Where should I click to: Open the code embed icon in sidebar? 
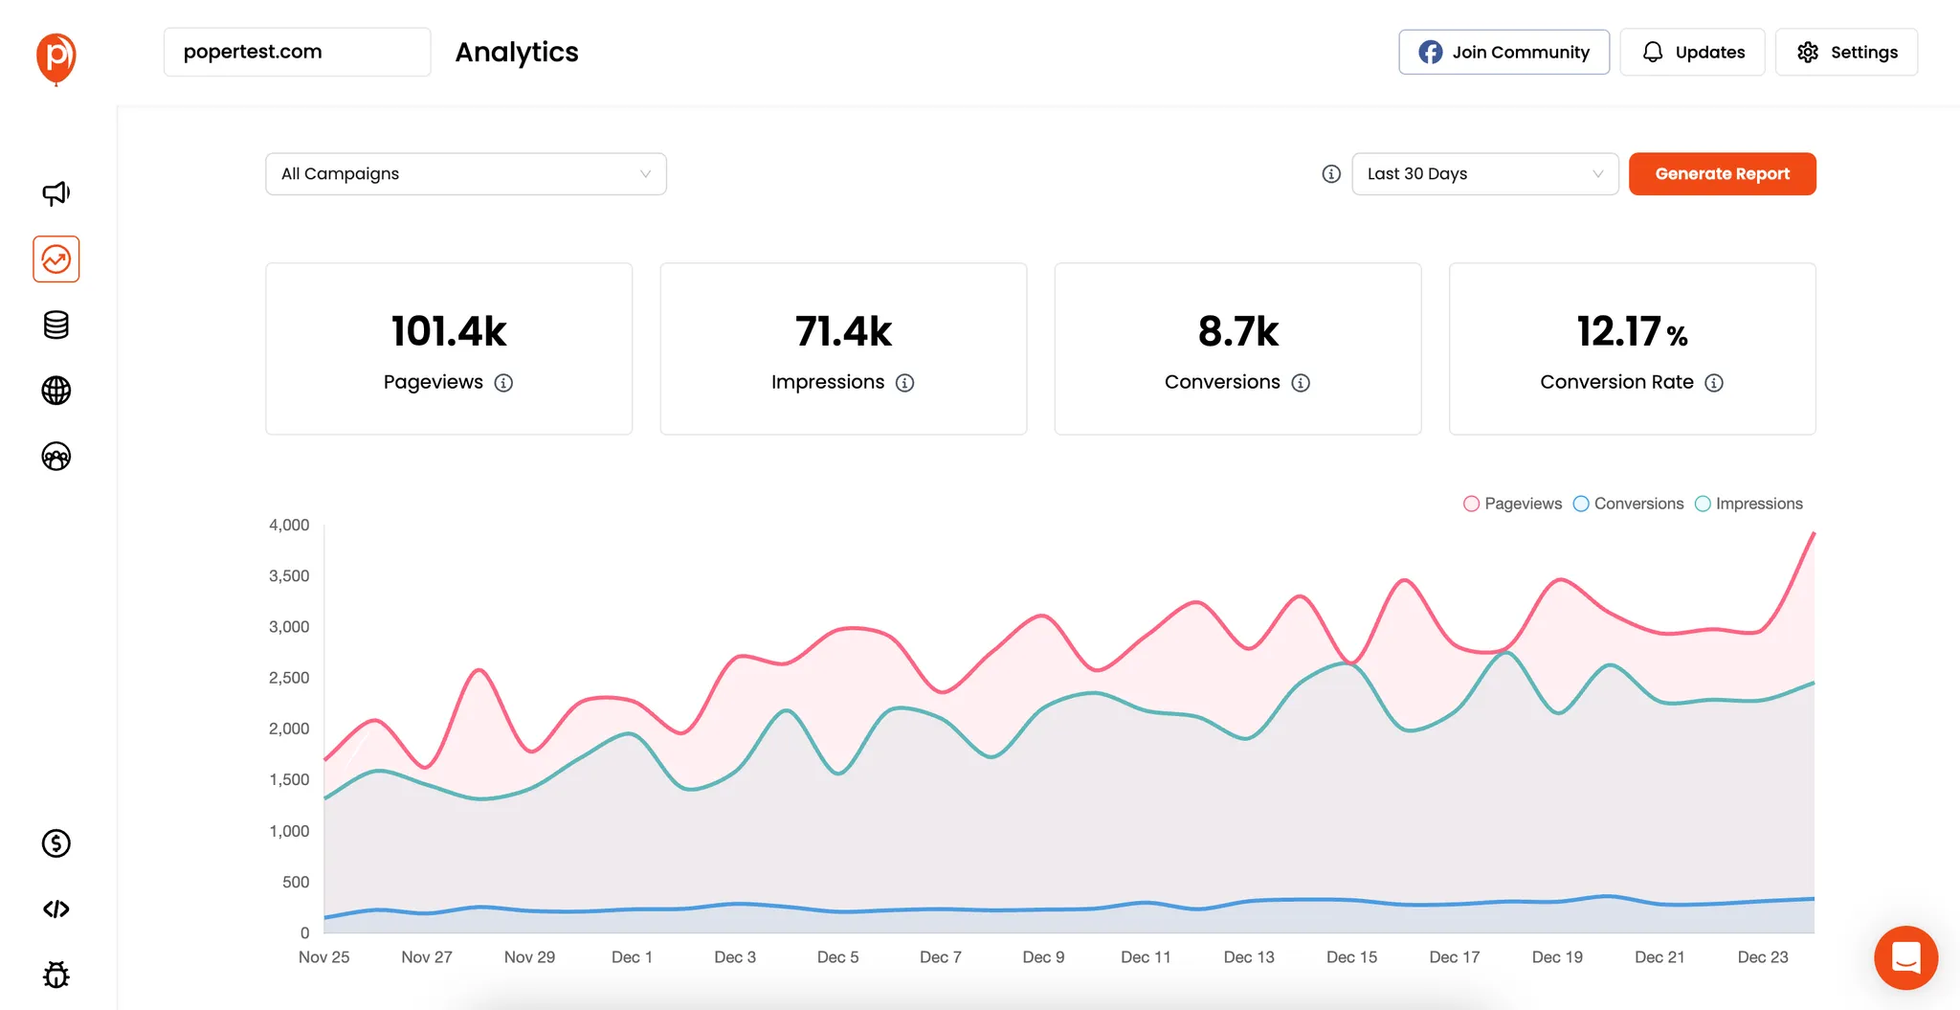[56, 909]
